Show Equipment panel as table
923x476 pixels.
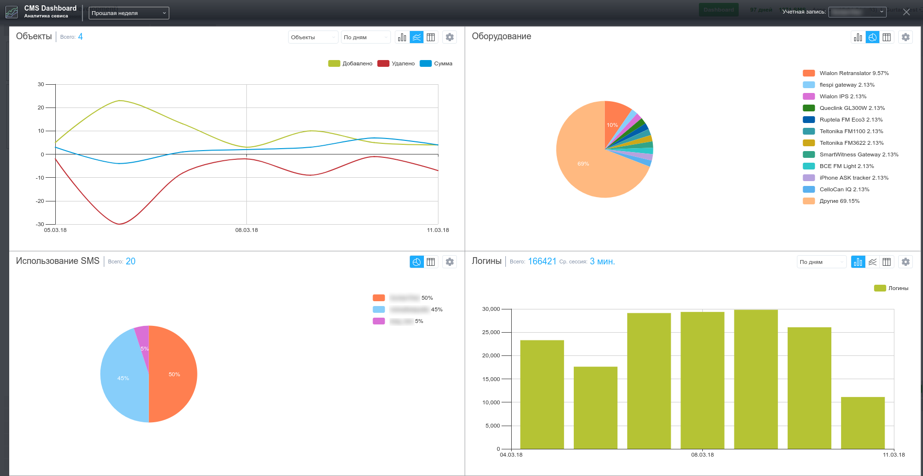point(887,37)
